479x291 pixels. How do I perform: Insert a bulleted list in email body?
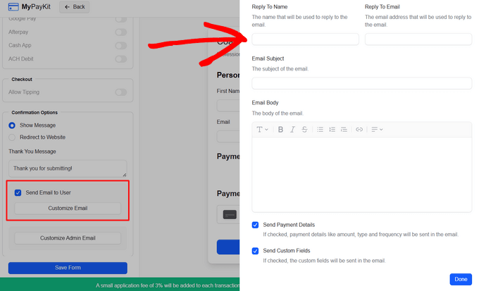(x=320, y=130)
